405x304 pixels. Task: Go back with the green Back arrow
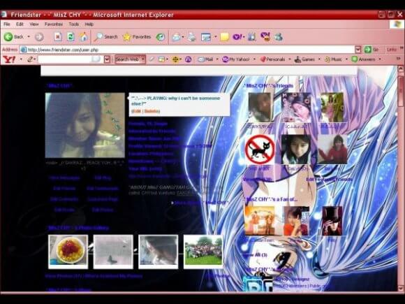pos(13,37)
